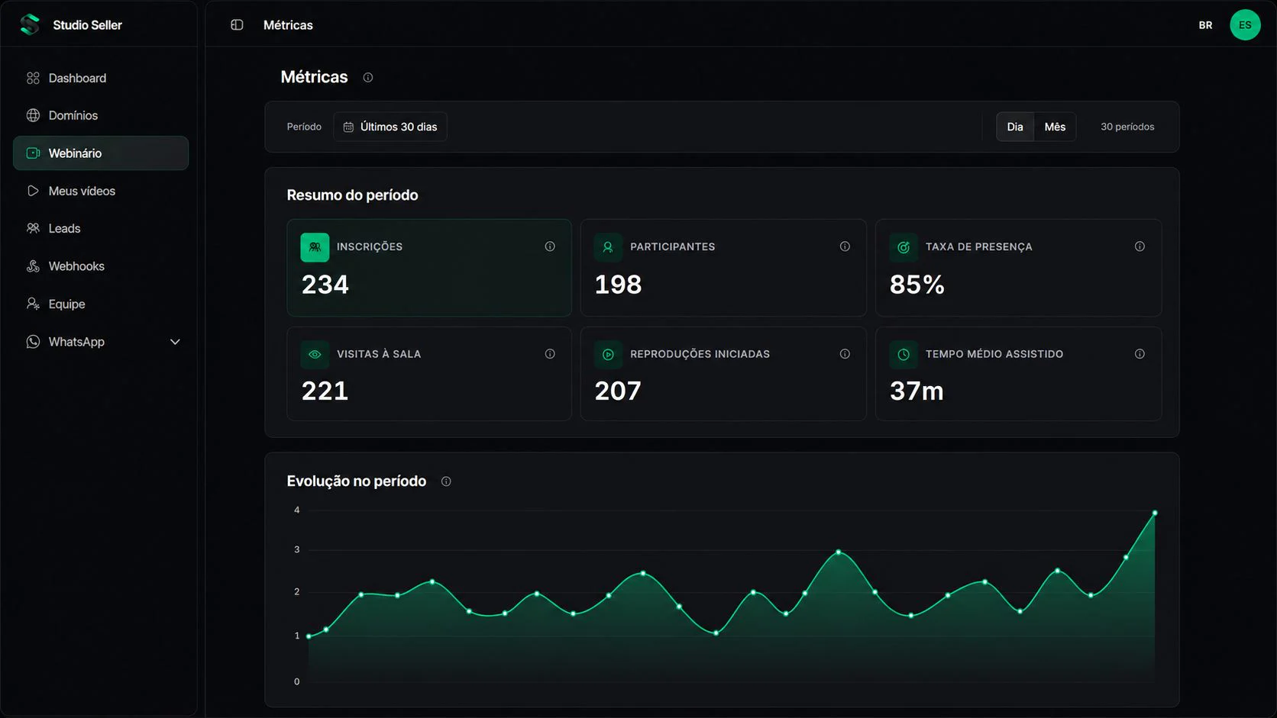Viewport: 1277px width, 718px height.
Task: Click info icon on Taxa de Presença card
Action: (x=1140, y=246)
